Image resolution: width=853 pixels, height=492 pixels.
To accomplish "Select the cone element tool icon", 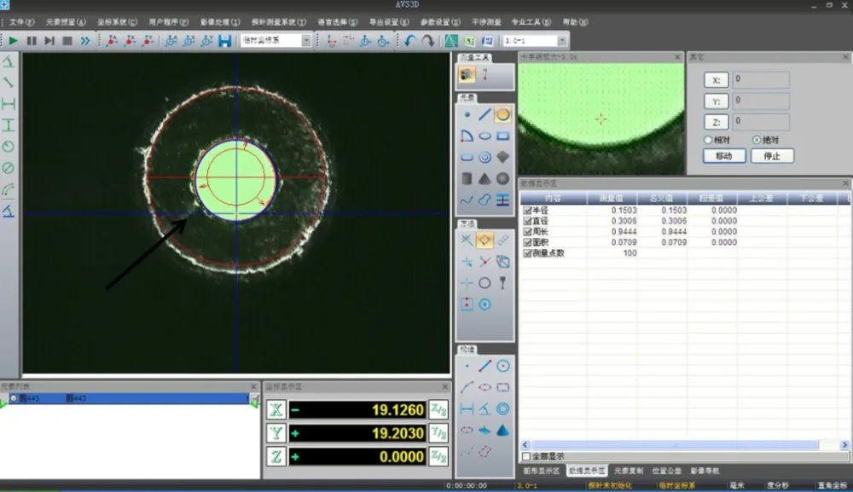I will [485, 179].
